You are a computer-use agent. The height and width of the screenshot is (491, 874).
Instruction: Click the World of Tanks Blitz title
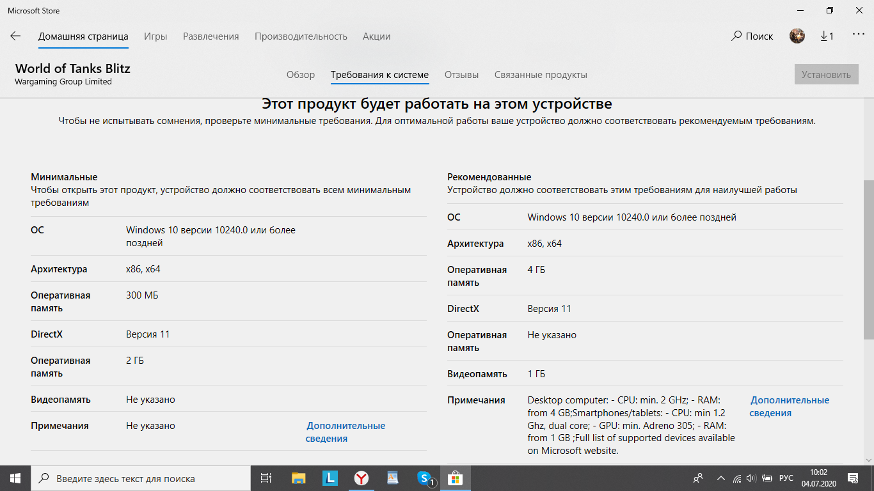point(73,68)
